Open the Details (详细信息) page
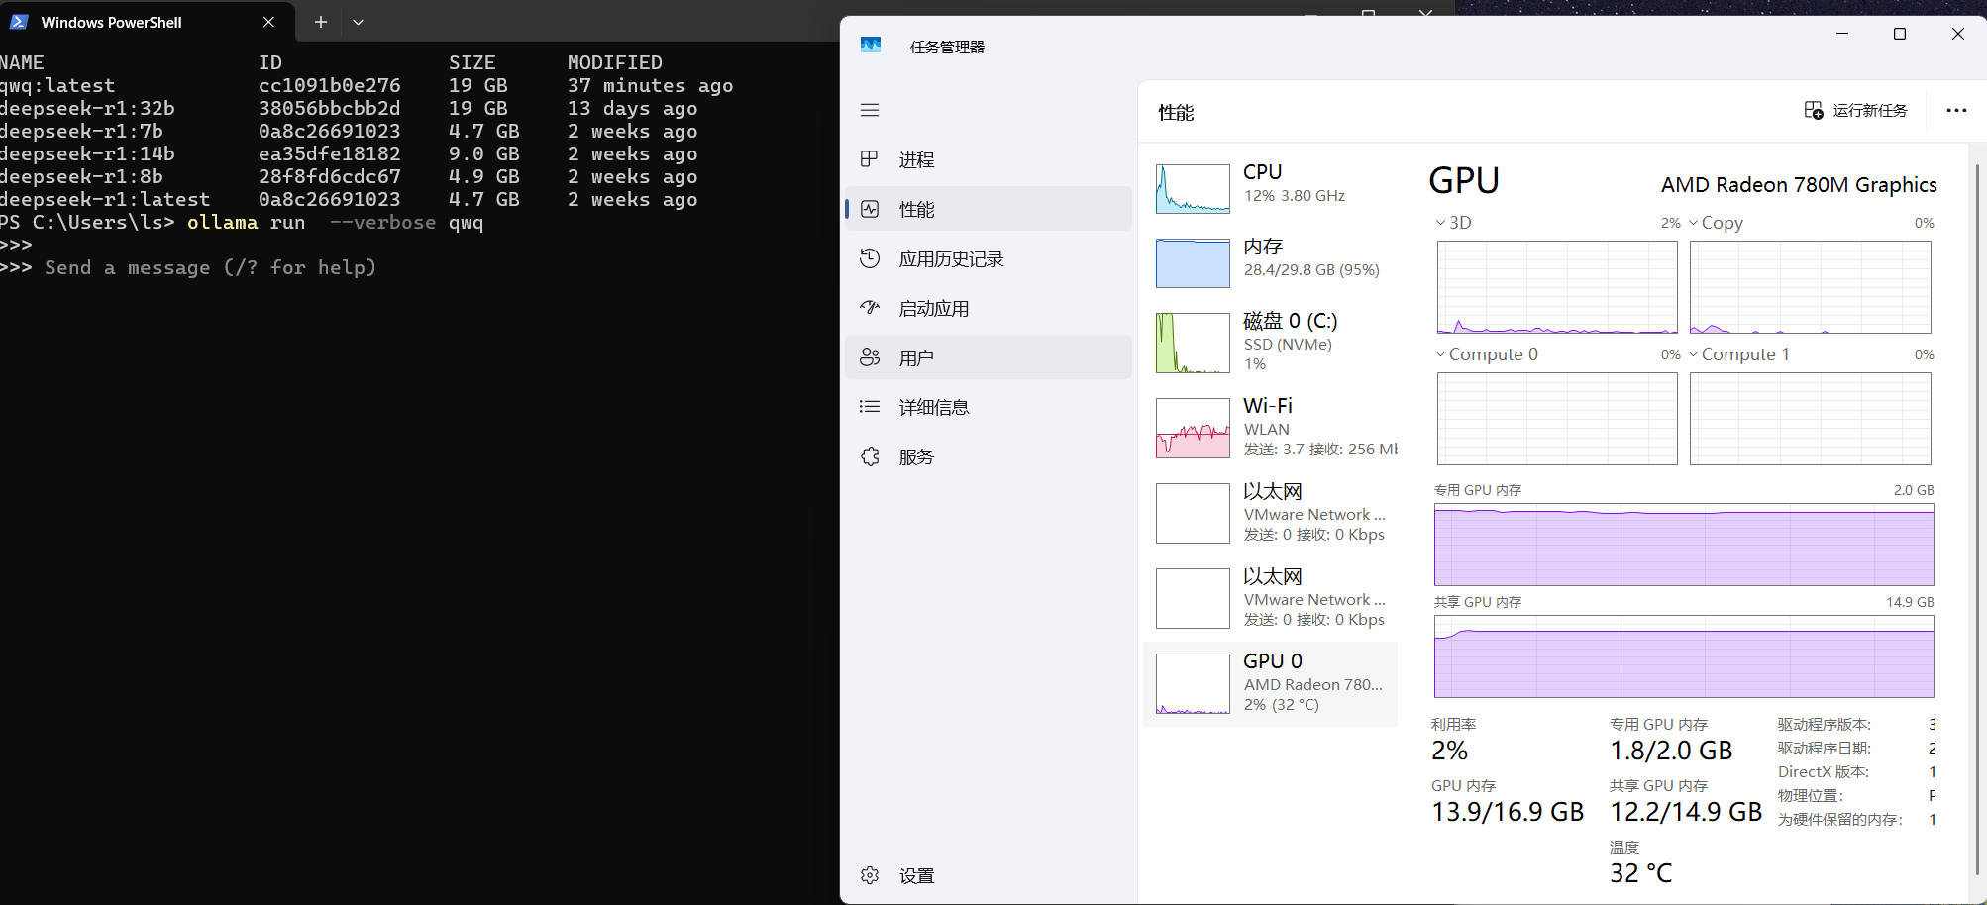The image size is (1987, 905). [989, 407]
